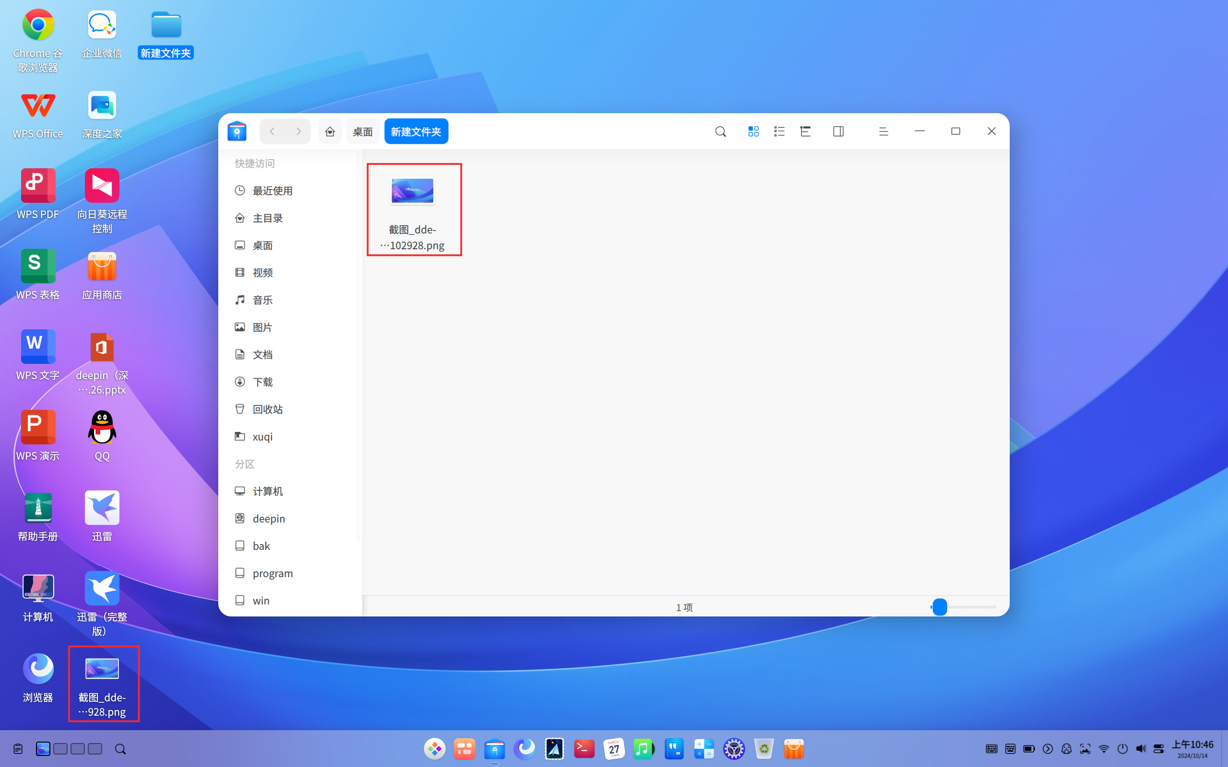Go back with the left arrow button
Image resolution: width=1228 pixels, height=767 pixels.
pyautogui.click(x=272, y=131)
